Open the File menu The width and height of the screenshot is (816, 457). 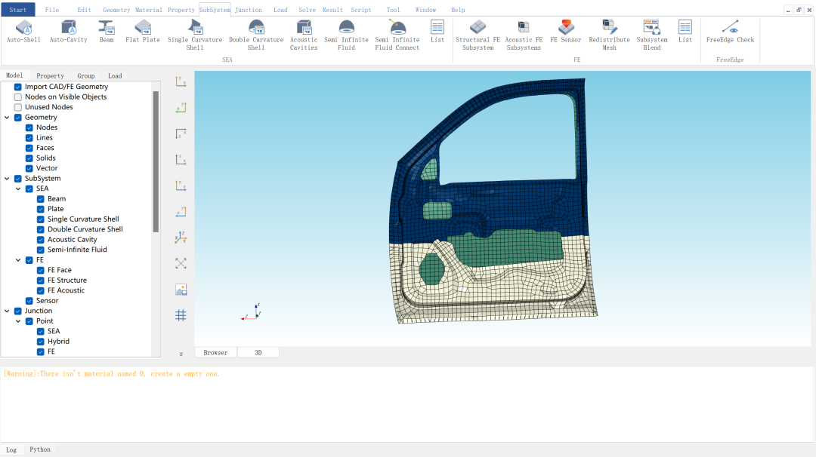coord(52,10)
